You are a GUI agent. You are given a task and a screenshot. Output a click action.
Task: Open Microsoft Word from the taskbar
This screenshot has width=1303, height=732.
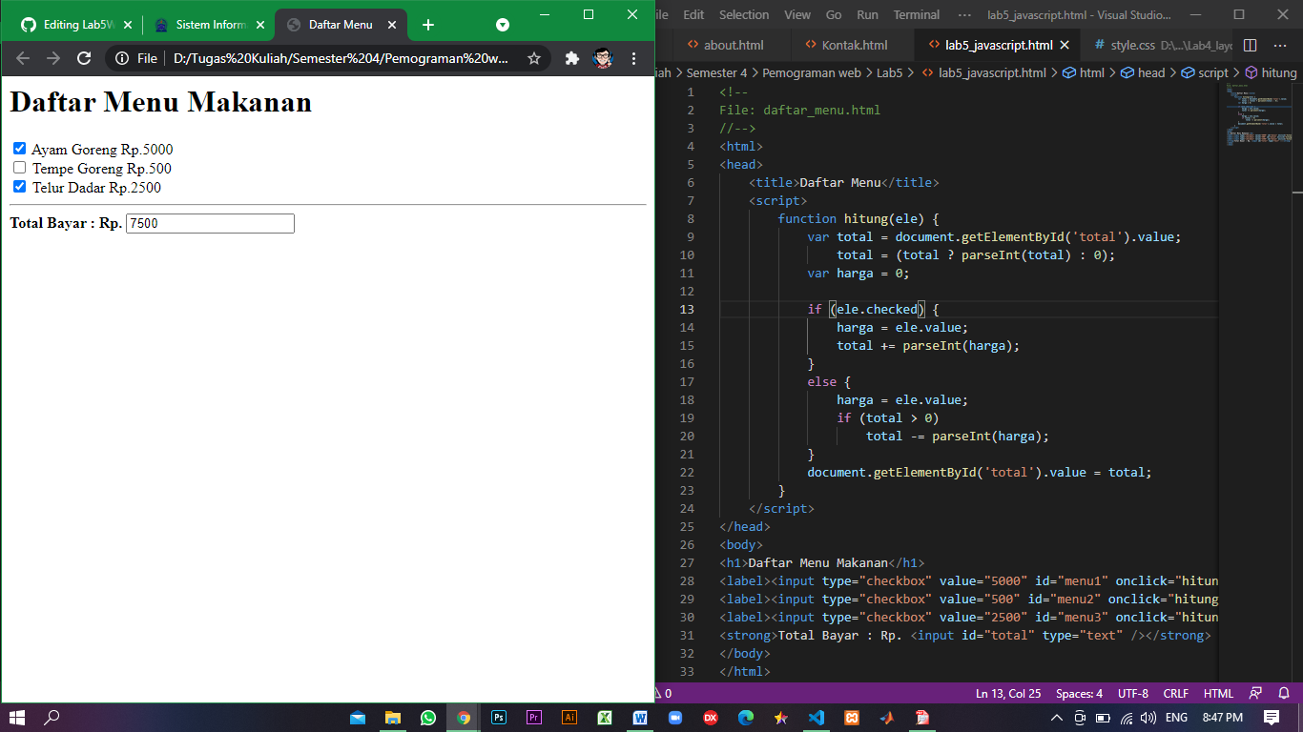coord(640,718)
